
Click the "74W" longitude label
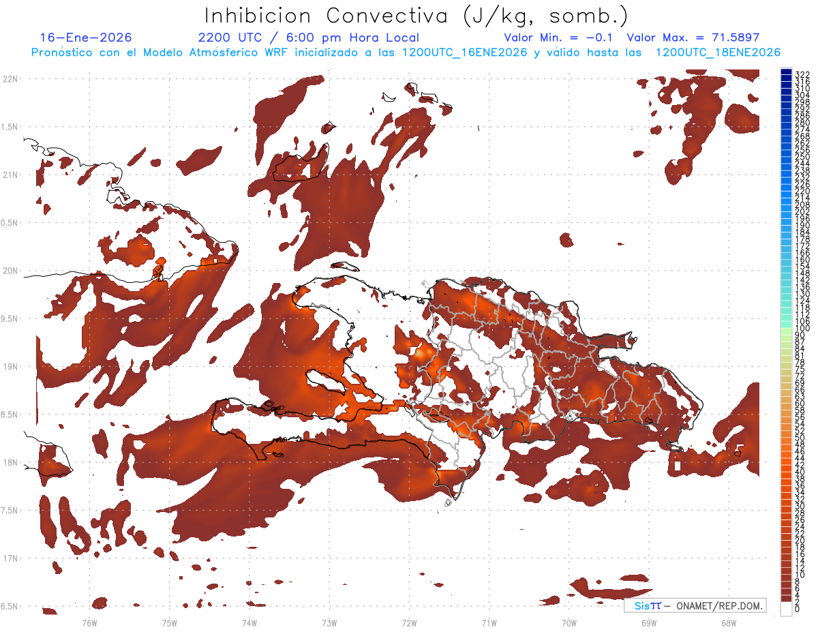pyautogui.click(x=249, y=623)
